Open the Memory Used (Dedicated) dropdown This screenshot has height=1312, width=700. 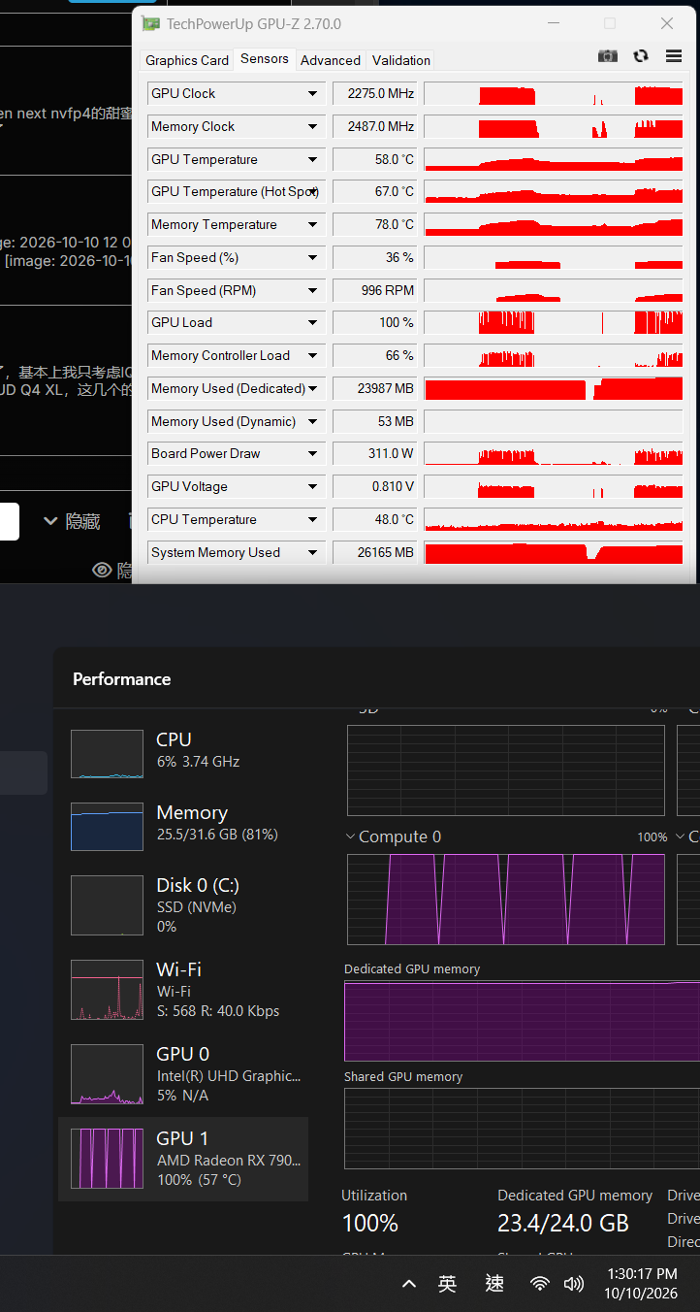point(313,388)
